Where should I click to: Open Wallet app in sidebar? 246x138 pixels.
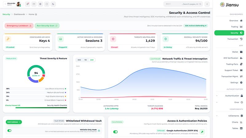pos(229,52)
